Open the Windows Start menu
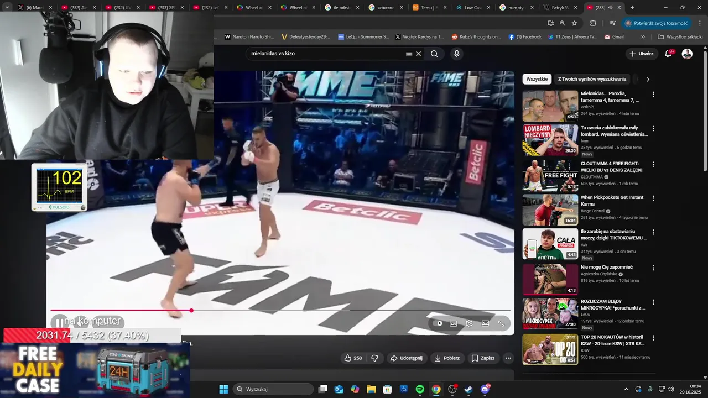 pos(223,389)
